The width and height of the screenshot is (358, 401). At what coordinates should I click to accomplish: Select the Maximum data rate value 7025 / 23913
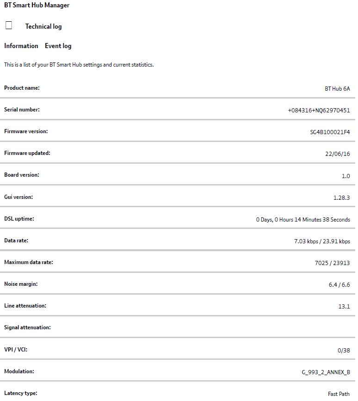pyautogui.click(x=332, y=263)
